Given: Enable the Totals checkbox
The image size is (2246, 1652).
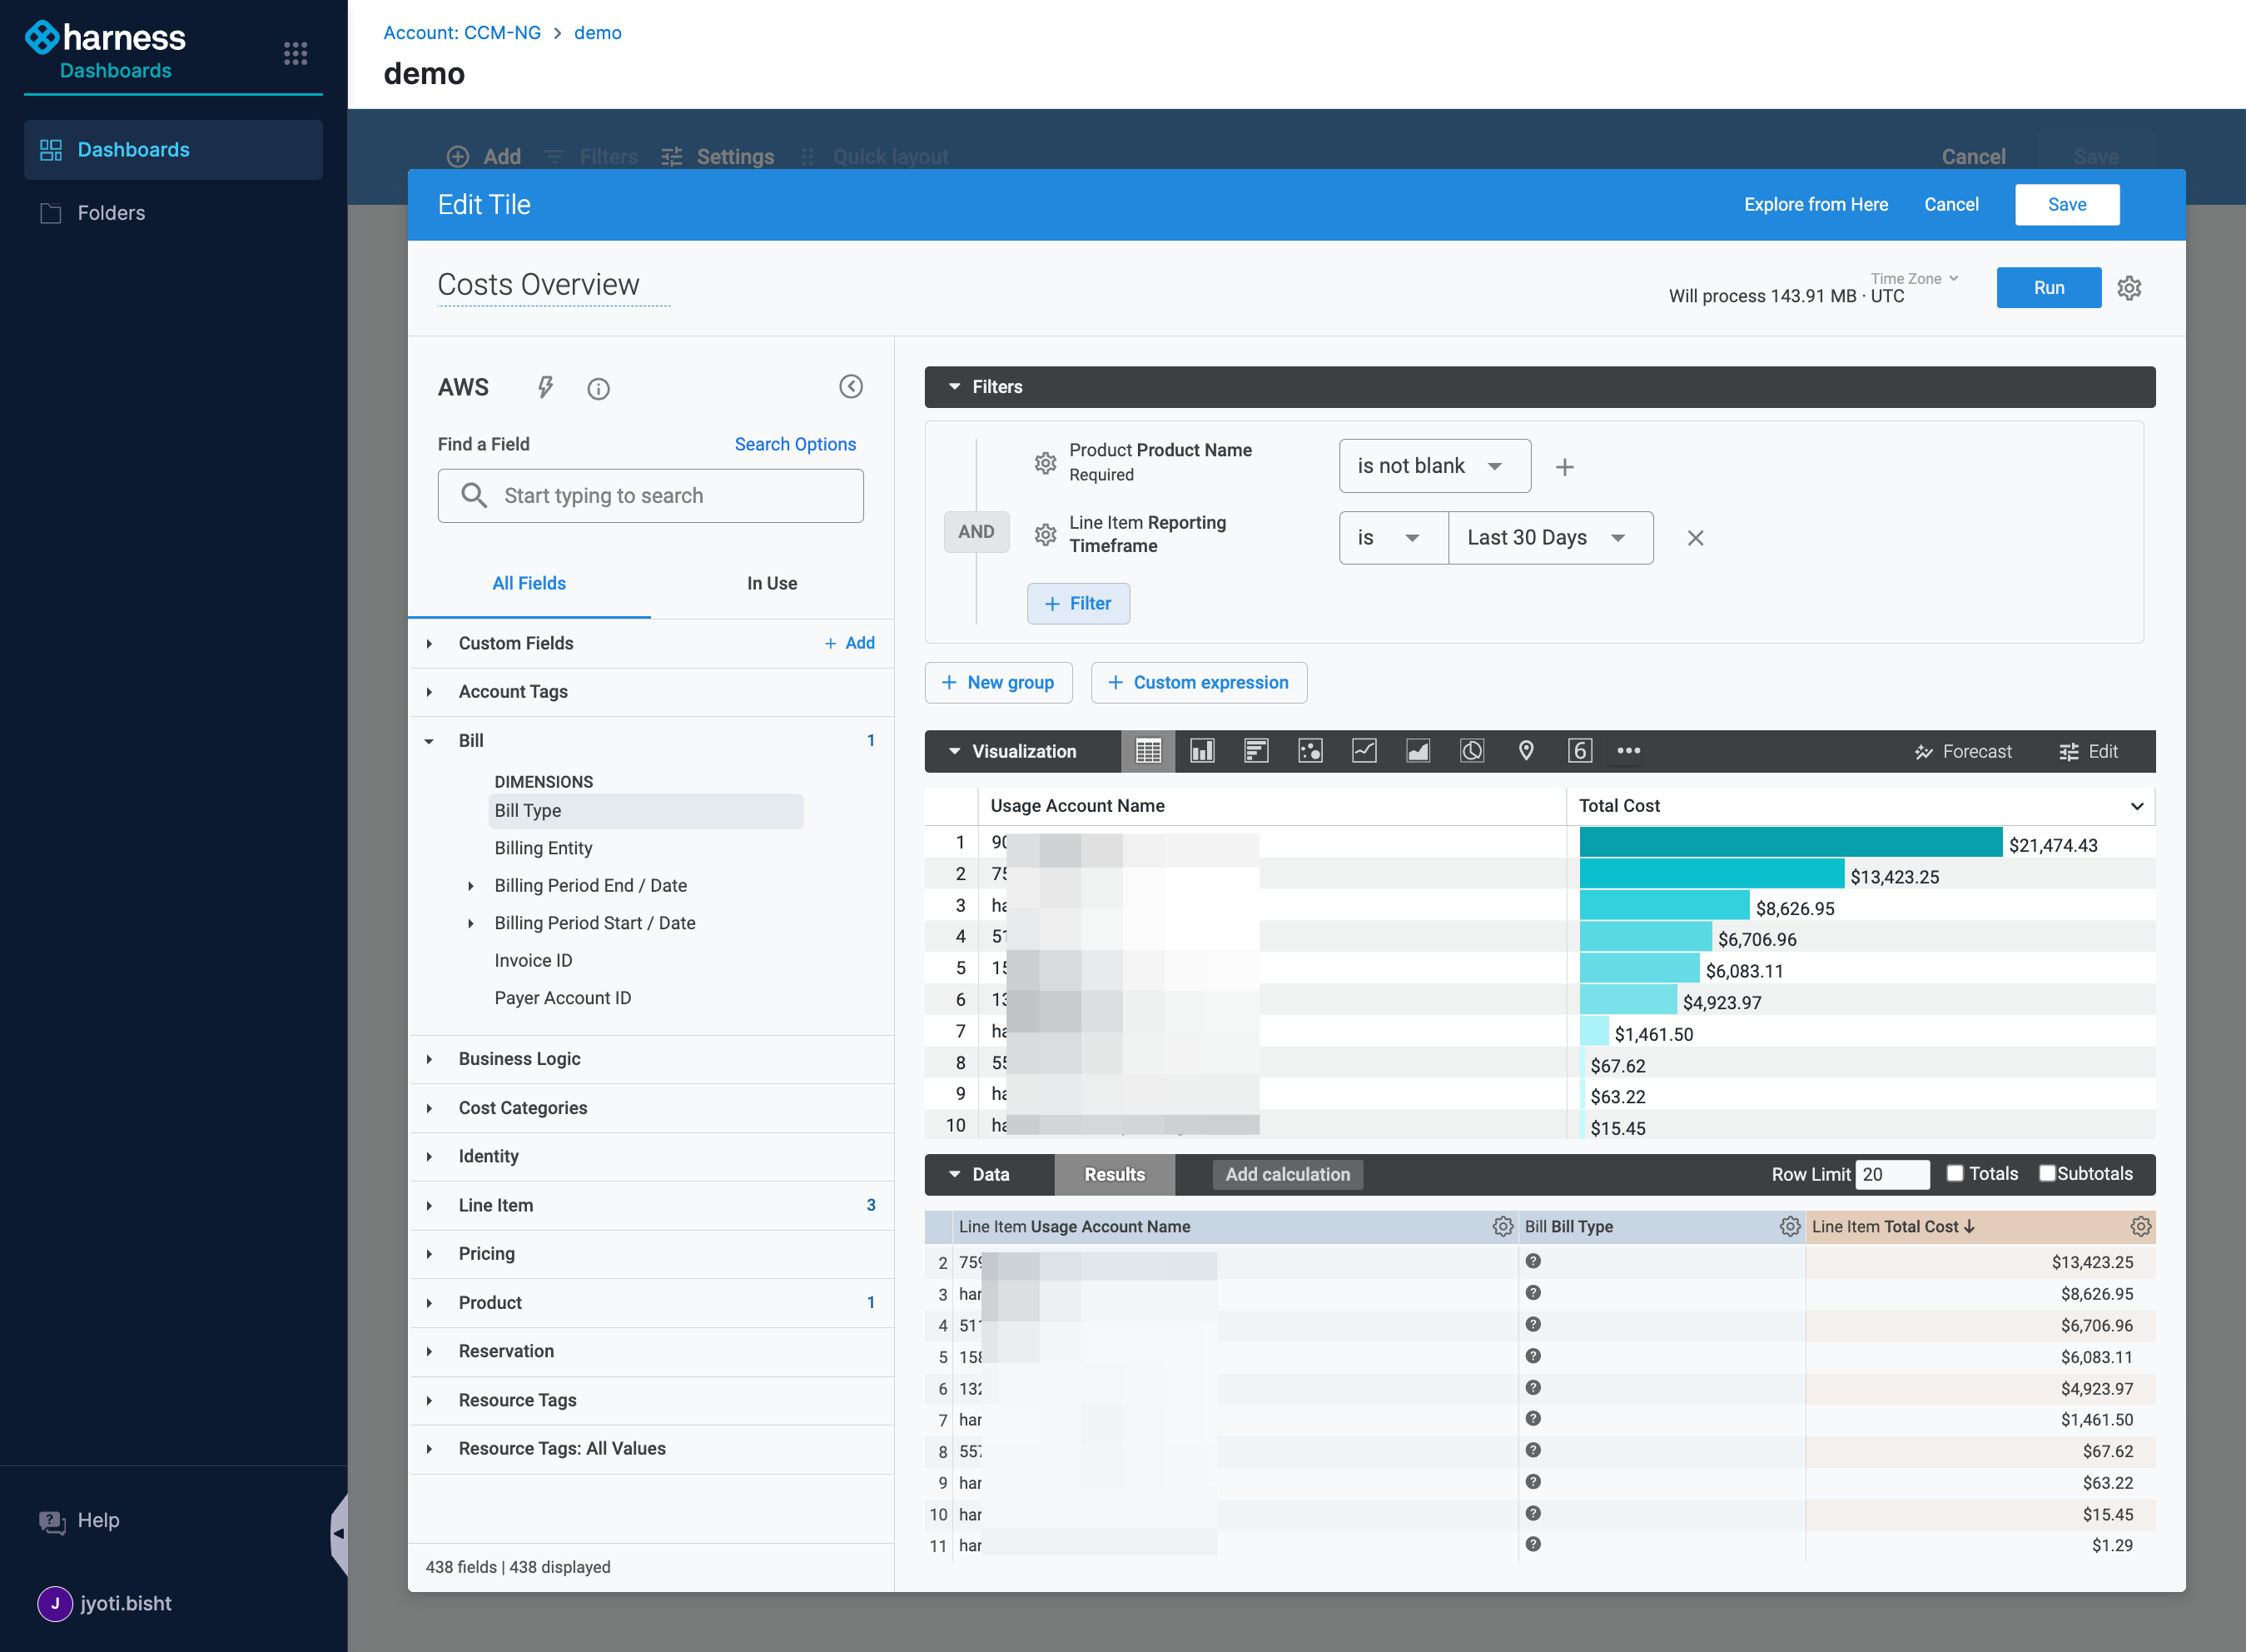Looking at the screenshot, I should point(1955,1174).
